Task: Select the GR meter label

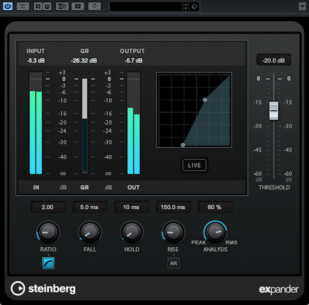Action: click(84, 188)
